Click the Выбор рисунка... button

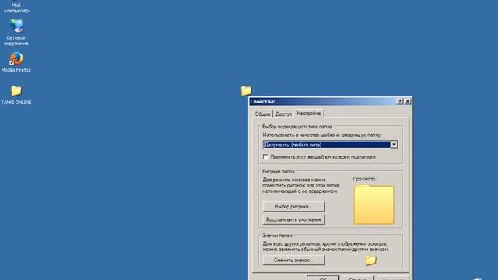point(293,207)
